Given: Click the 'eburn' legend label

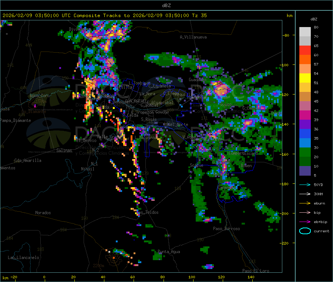Looking at the screenshot, I should pos(319,203).
